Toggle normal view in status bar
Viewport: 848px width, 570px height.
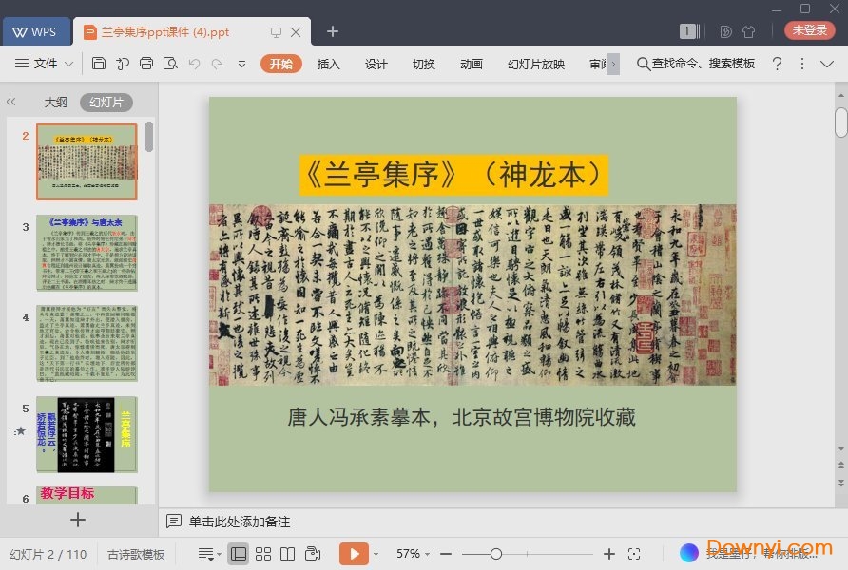239,554
